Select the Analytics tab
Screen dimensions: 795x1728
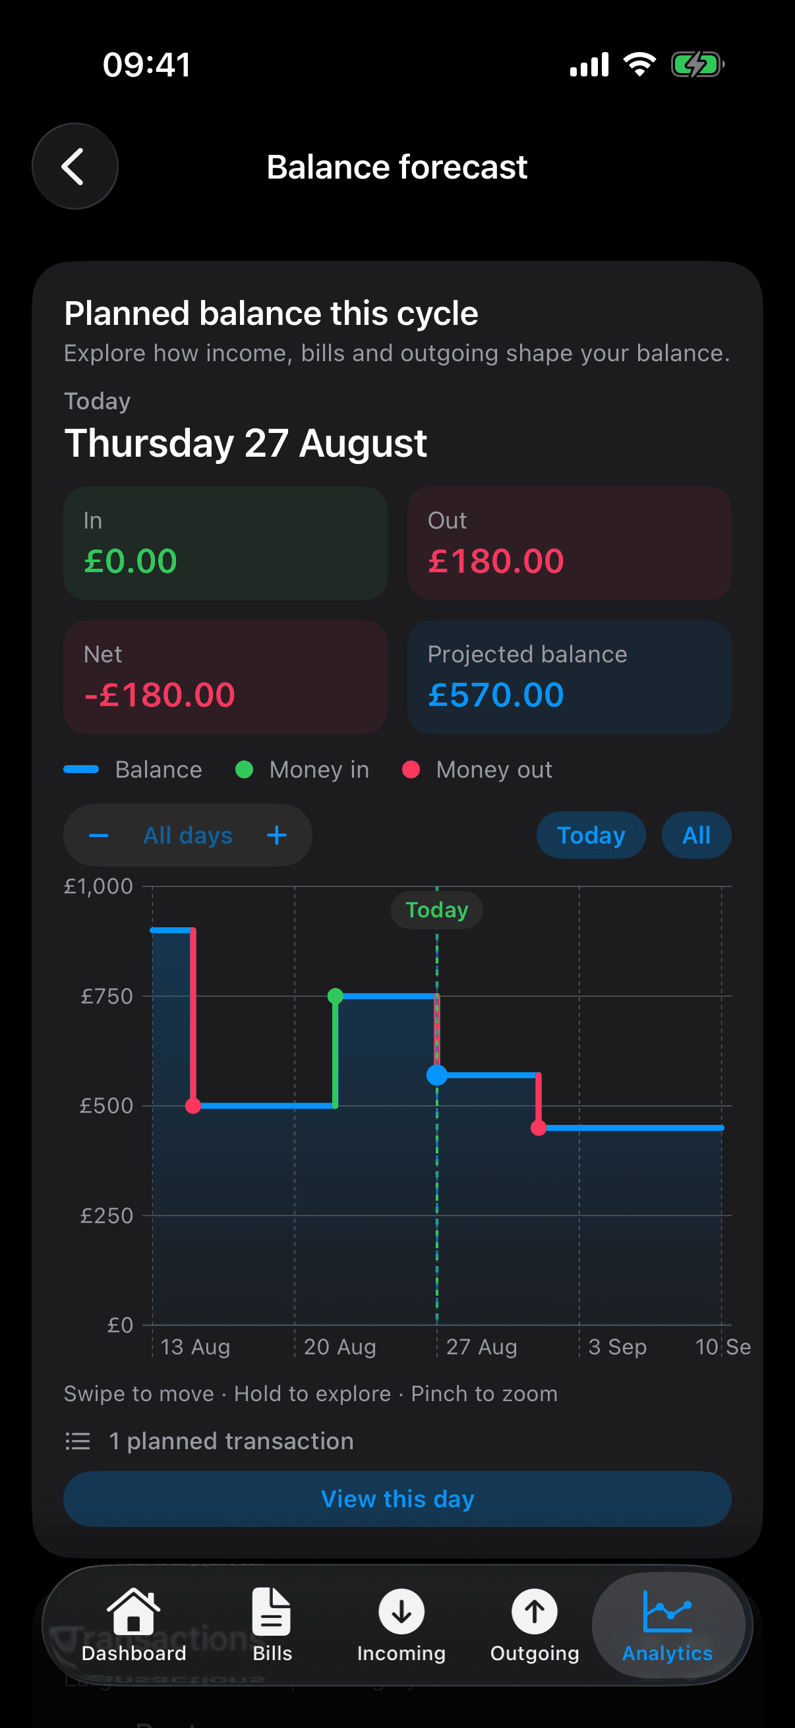tap(668, 1625)
